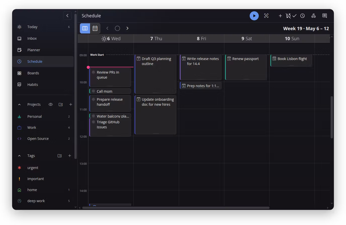
Task: Open the deep work tag
Action: coord(43,201)
